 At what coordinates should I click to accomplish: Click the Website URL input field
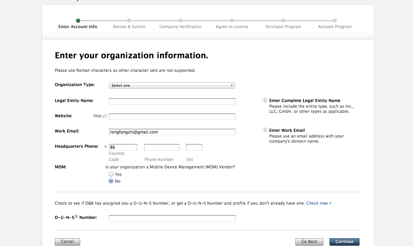click(172, 117)
